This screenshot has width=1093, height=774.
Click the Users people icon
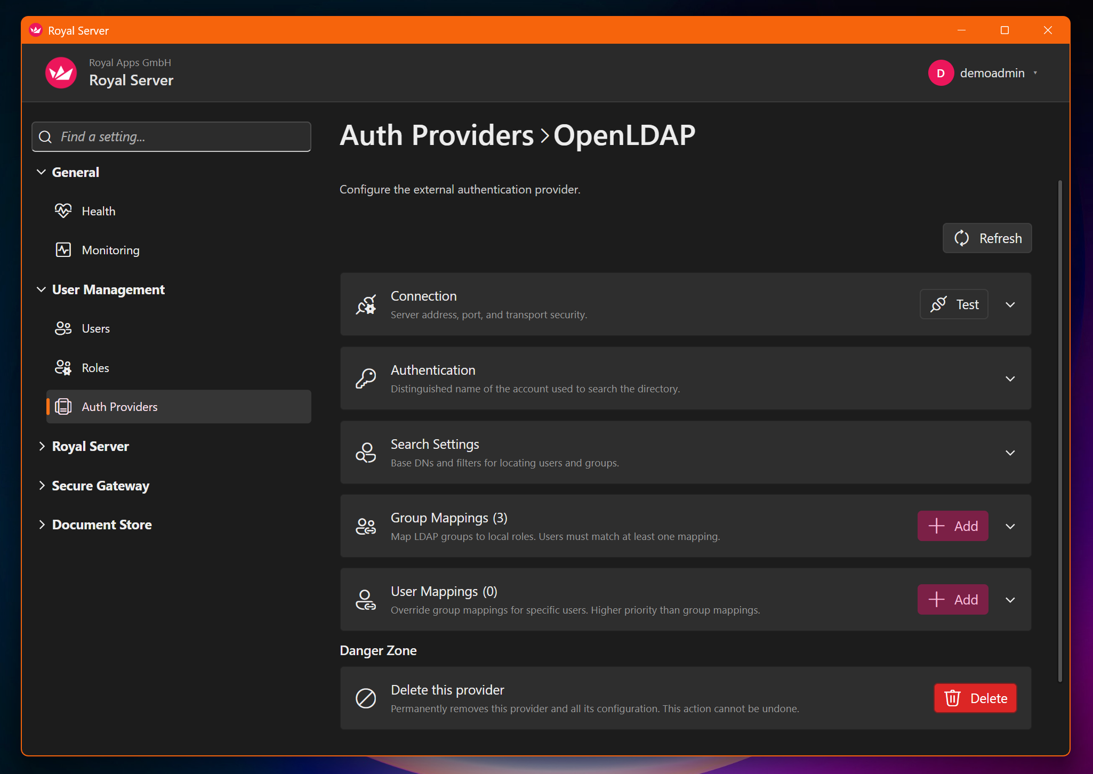pos(63,328)
